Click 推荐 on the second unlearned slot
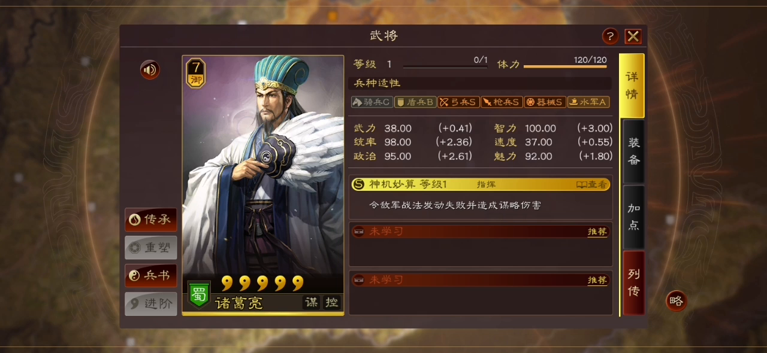Image resolution: width=767 pixels, height=353 pixels. click(x=597, y=281)
